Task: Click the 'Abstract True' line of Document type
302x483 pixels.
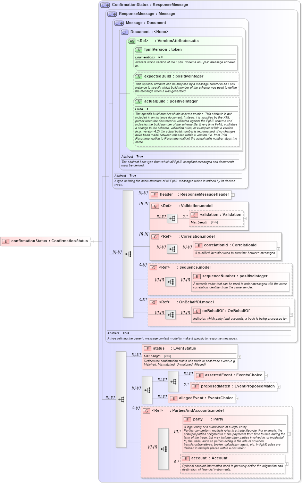Action: click(132, 157)
